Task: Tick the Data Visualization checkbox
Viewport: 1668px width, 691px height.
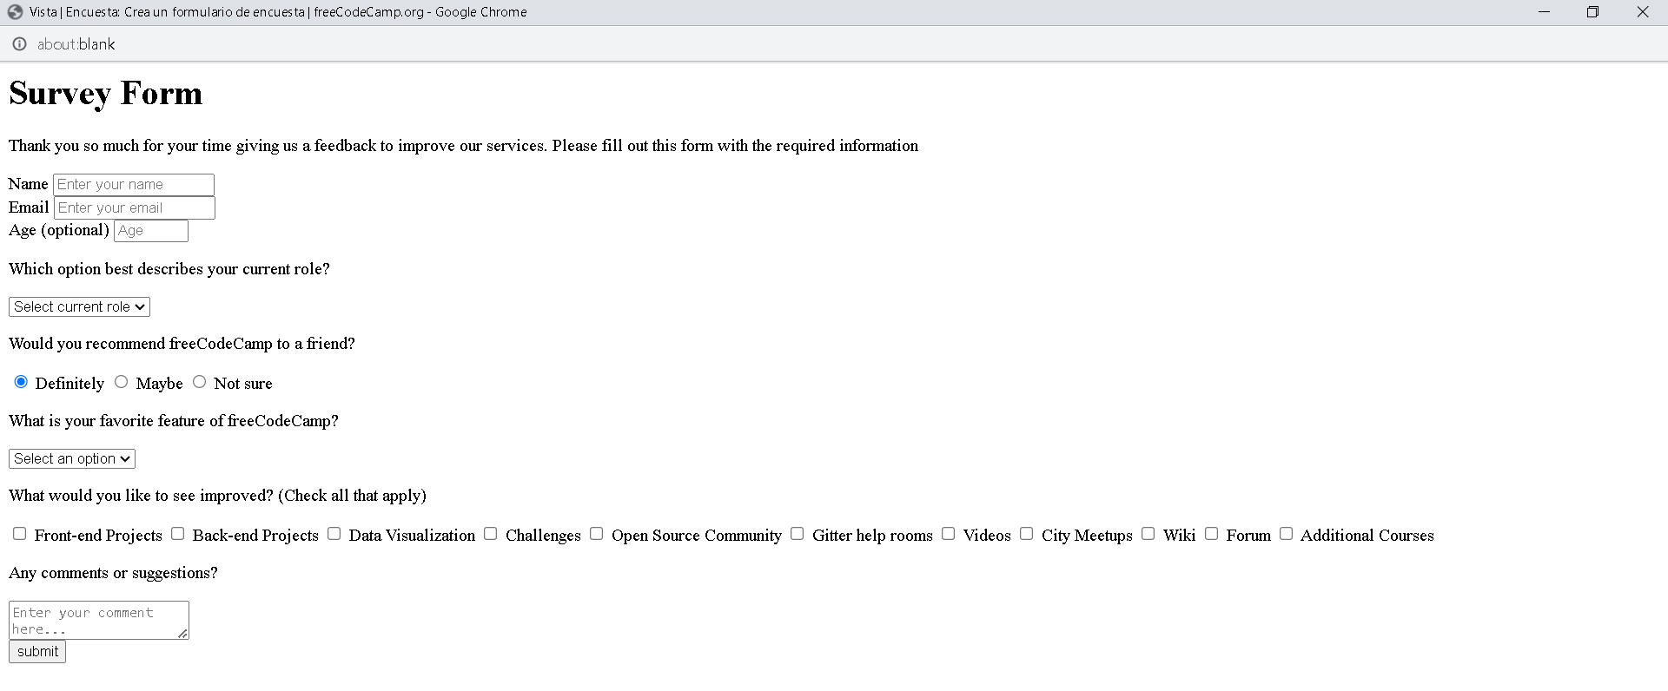Action: tap(334, 534)
